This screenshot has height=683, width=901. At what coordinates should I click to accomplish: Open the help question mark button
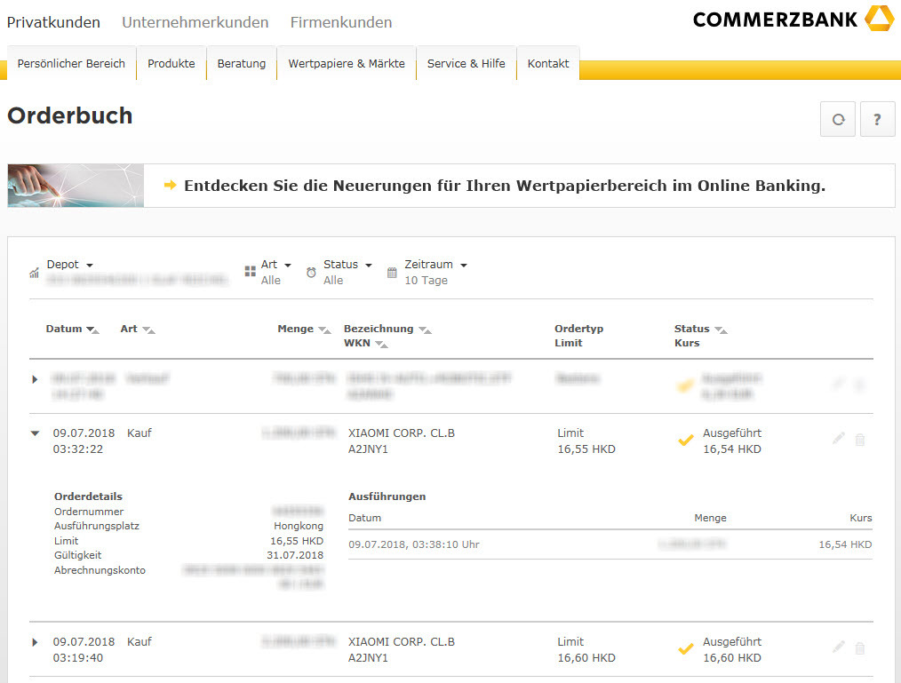tap(877, 119)
